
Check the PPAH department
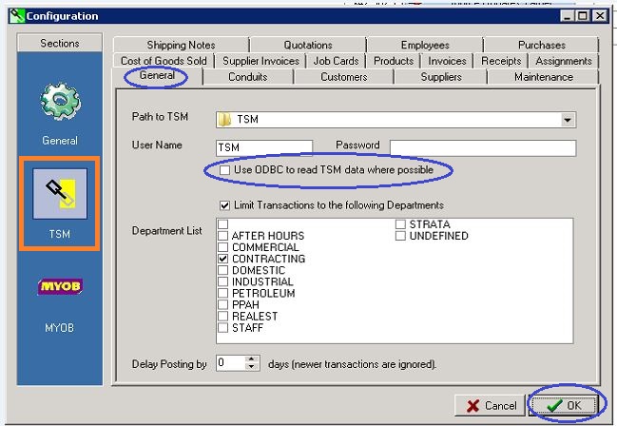click(x=223, y=304)
